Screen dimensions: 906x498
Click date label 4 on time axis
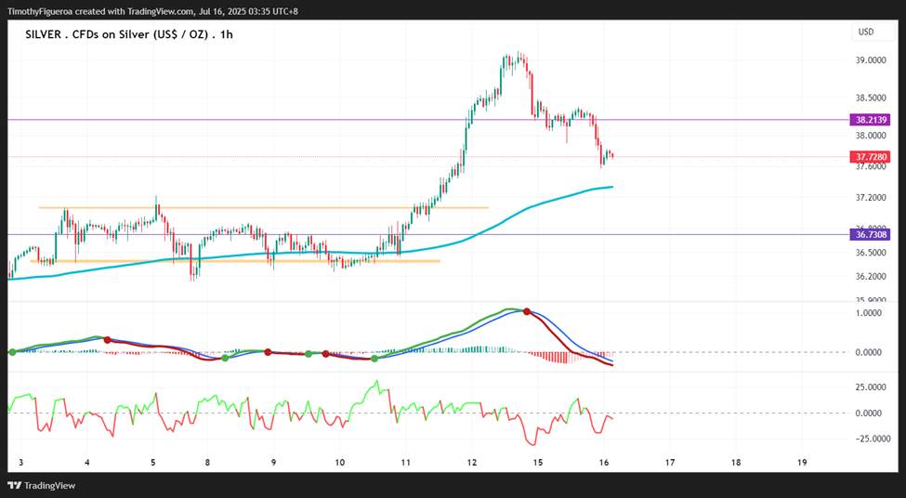[x=86, y=463]
